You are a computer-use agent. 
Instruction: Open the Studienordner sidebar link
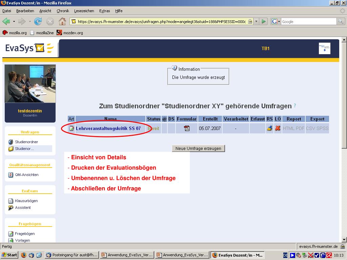tap(26, 142)
